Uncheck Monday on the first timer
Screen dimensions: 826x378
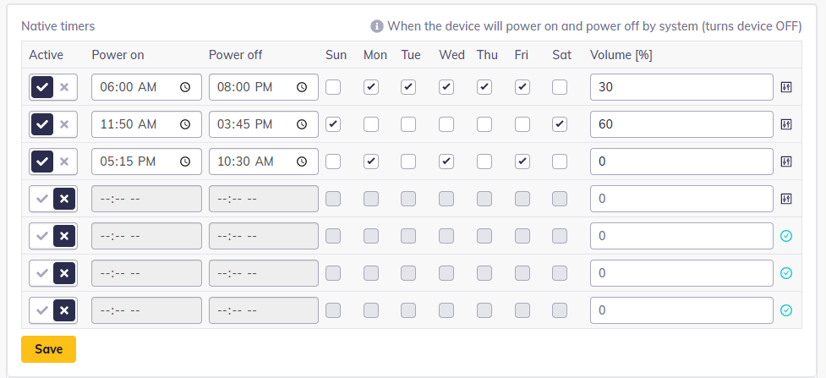point(370,87)
